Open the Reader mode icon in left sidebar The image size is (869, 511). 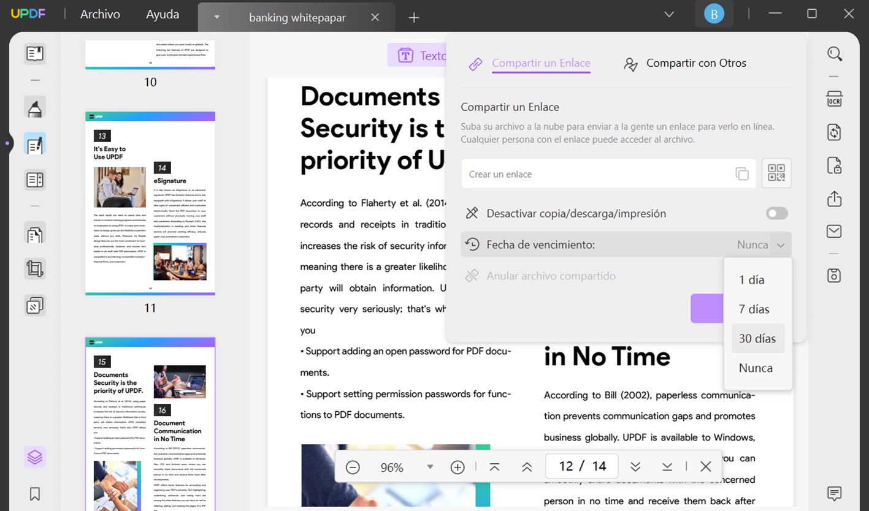[35, 53]
